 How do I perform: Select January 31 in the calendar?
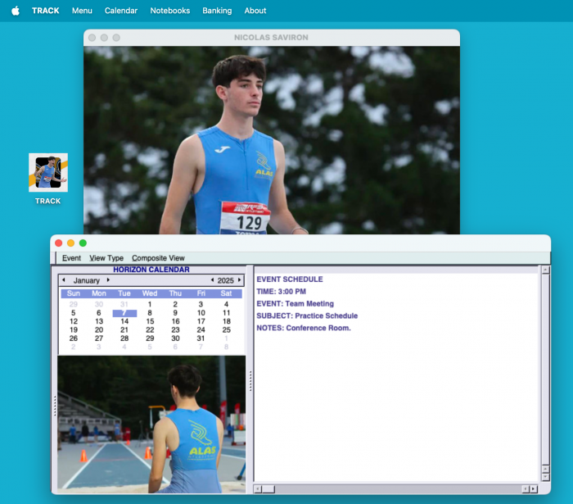pyautogui.click(x=201, y=338)
